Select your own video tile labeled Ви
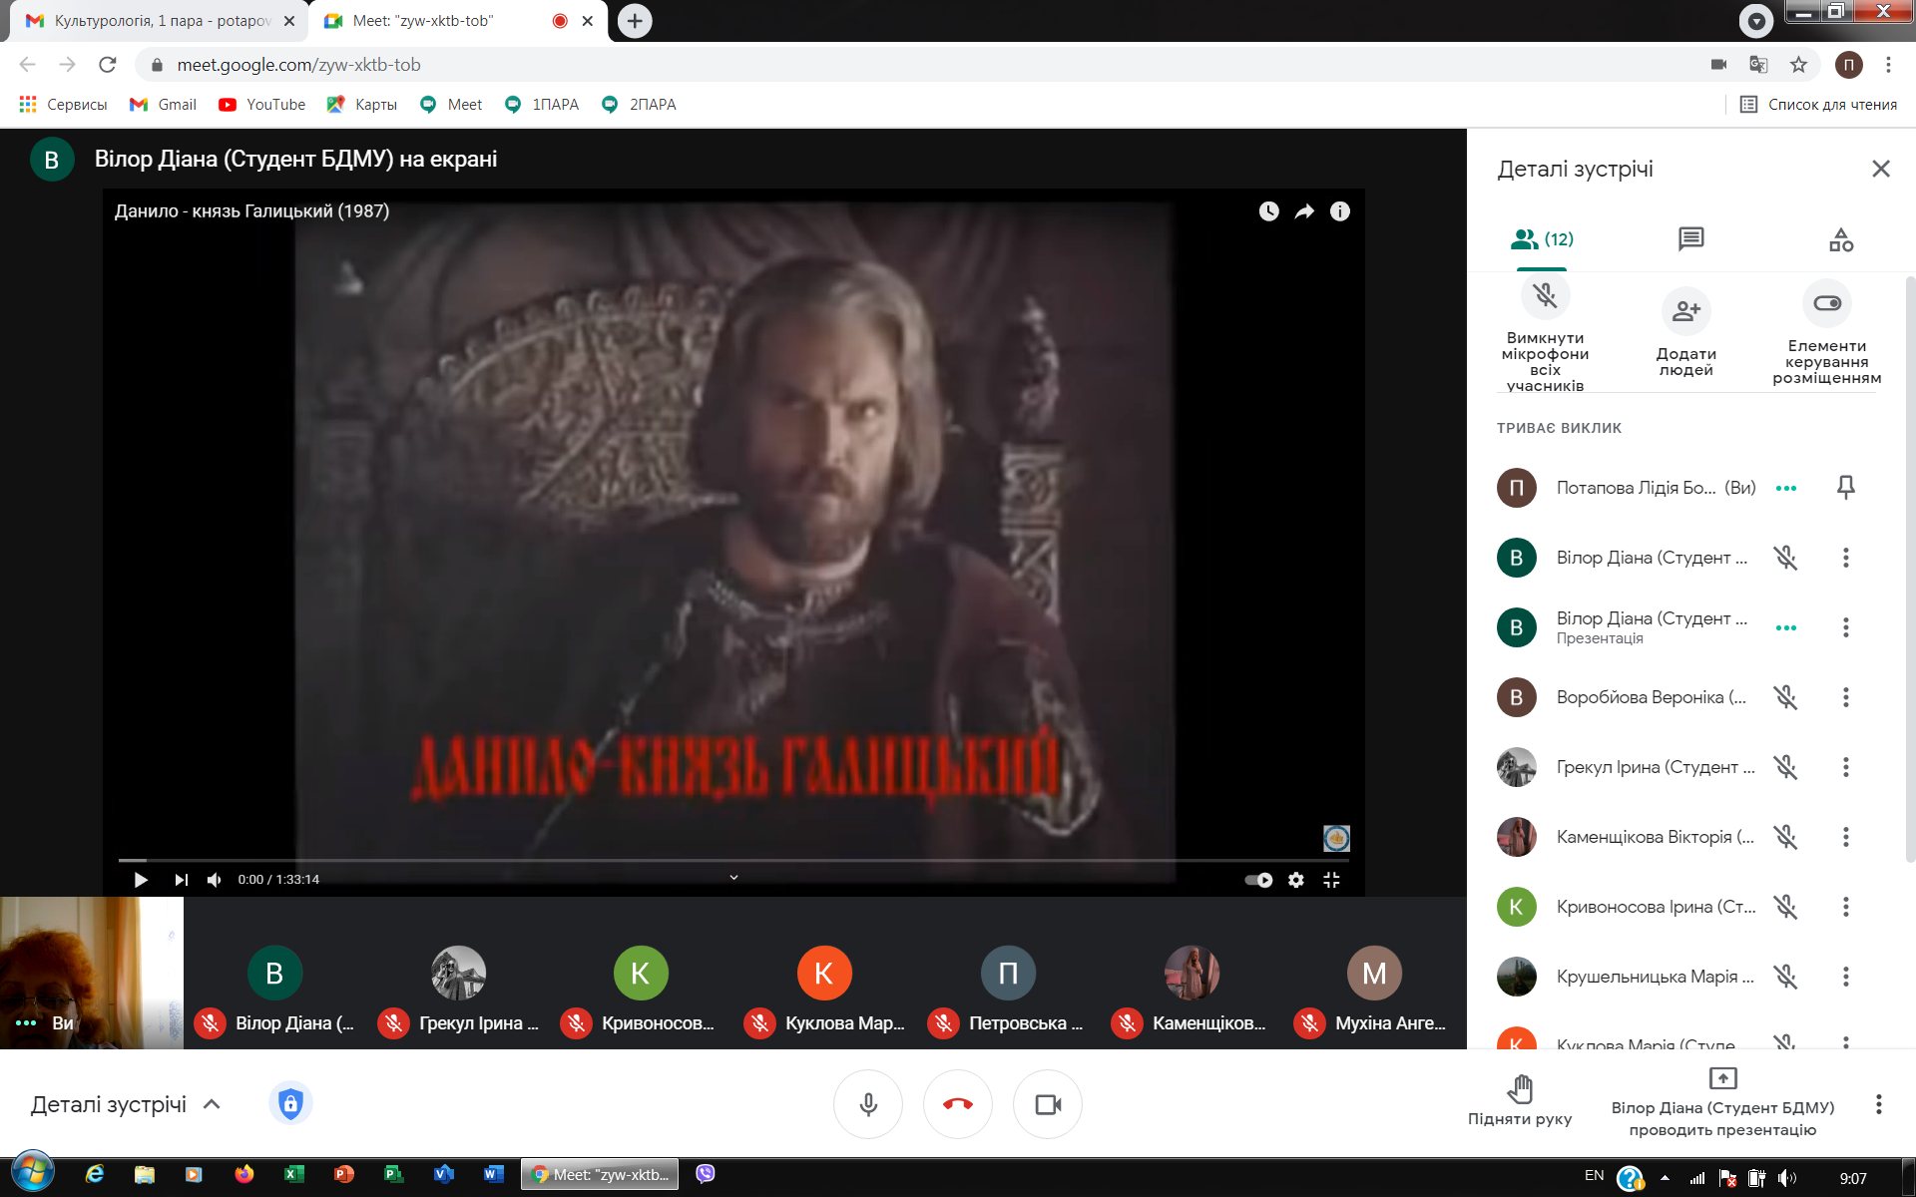 click(92, 973)
